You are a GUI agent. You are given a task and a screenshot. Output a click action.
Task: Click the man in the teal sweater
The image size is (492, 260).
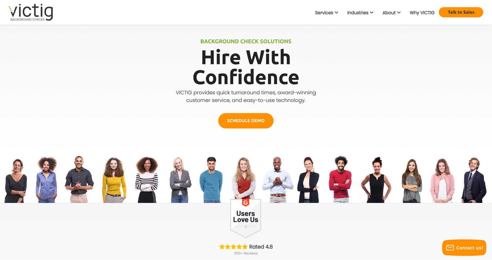(211, 180)
